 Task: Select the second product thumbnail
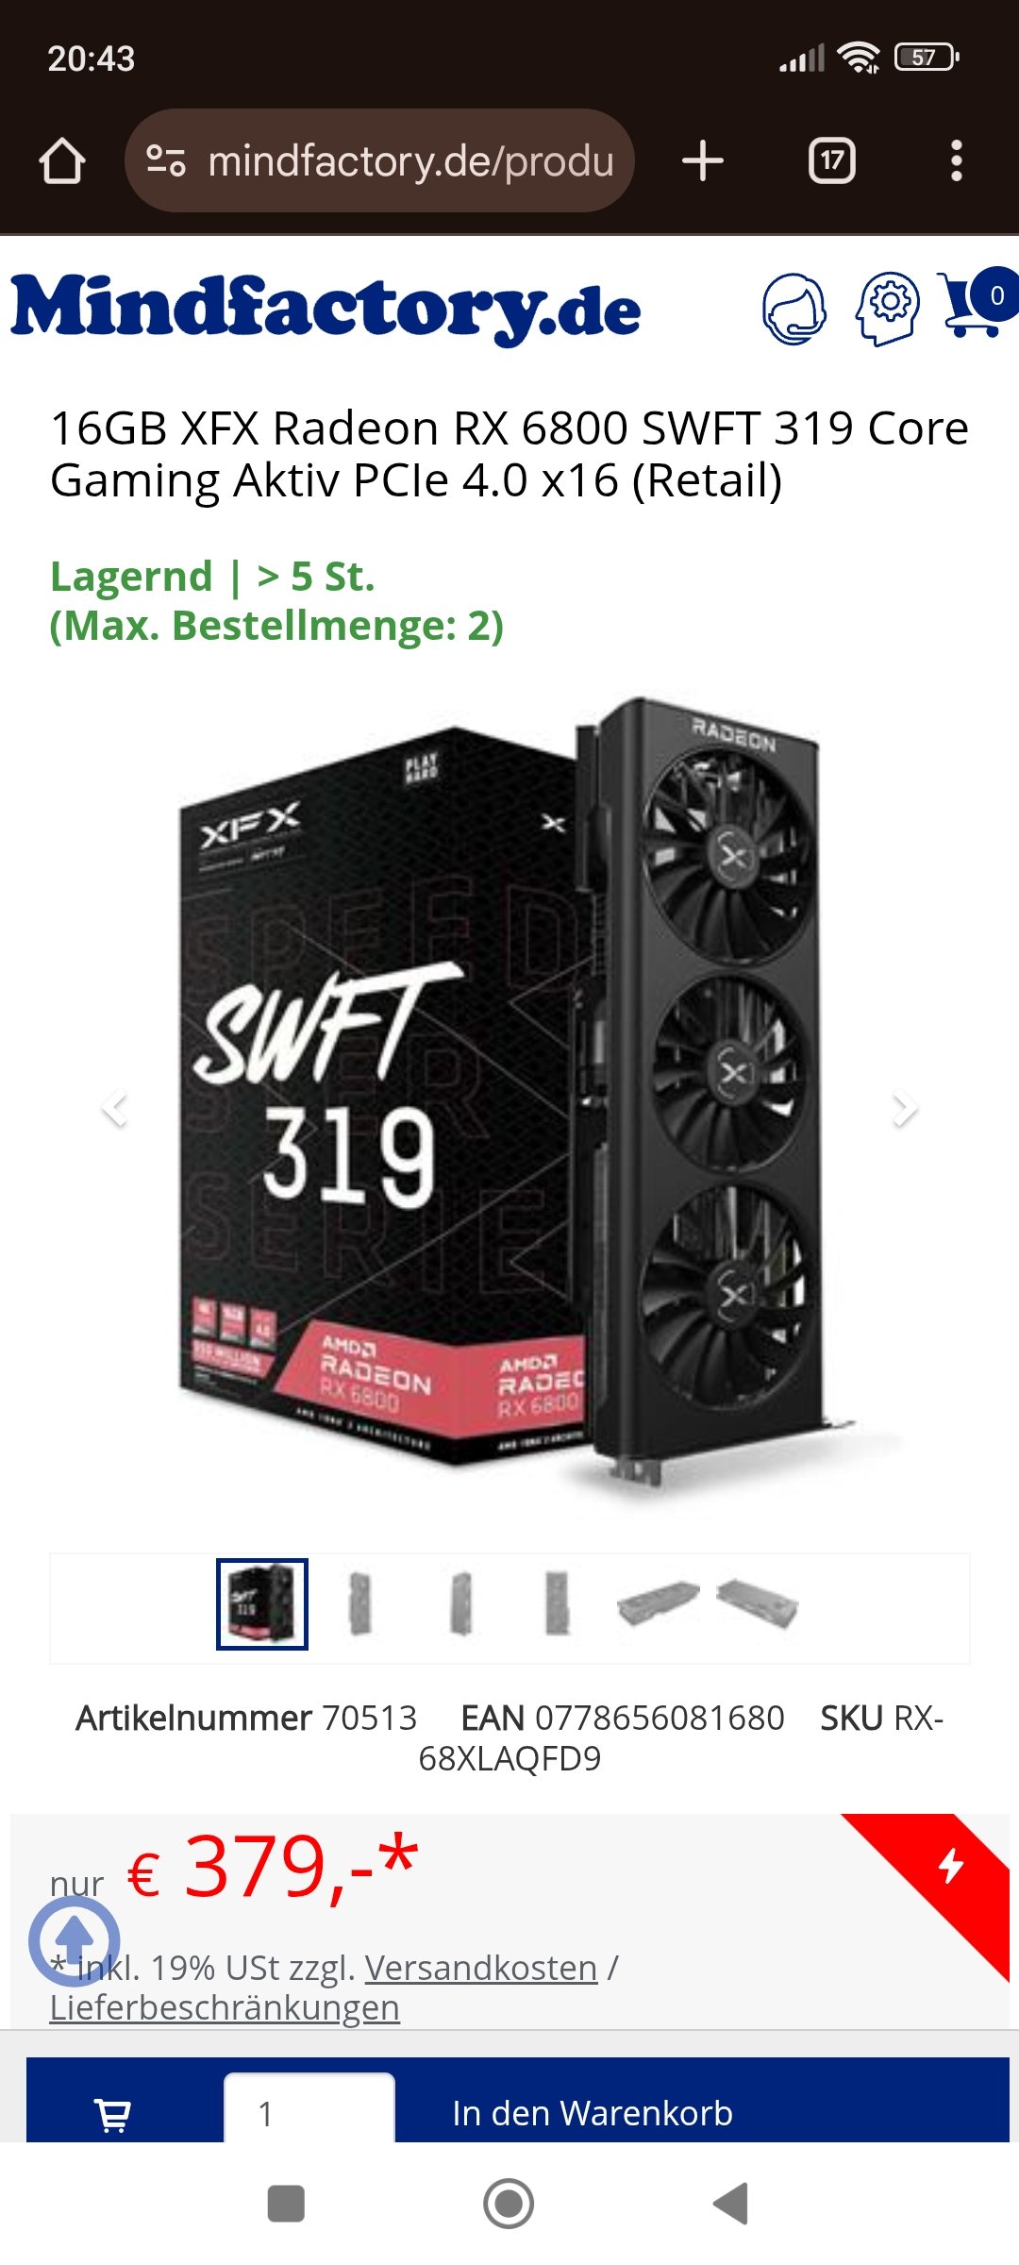[x=360, y=1602]
